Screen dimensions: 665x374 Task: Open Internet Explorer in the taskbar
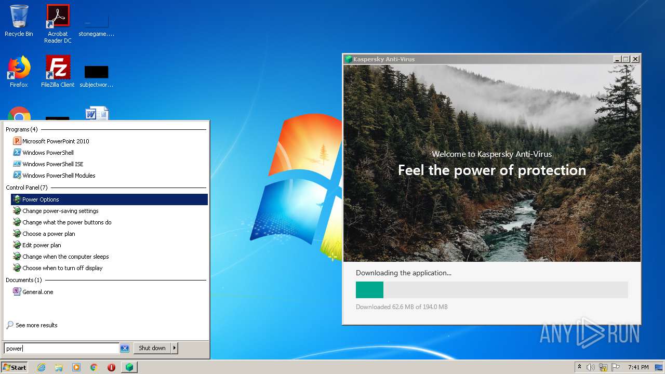pyautogui.click(x=41, y=367)
